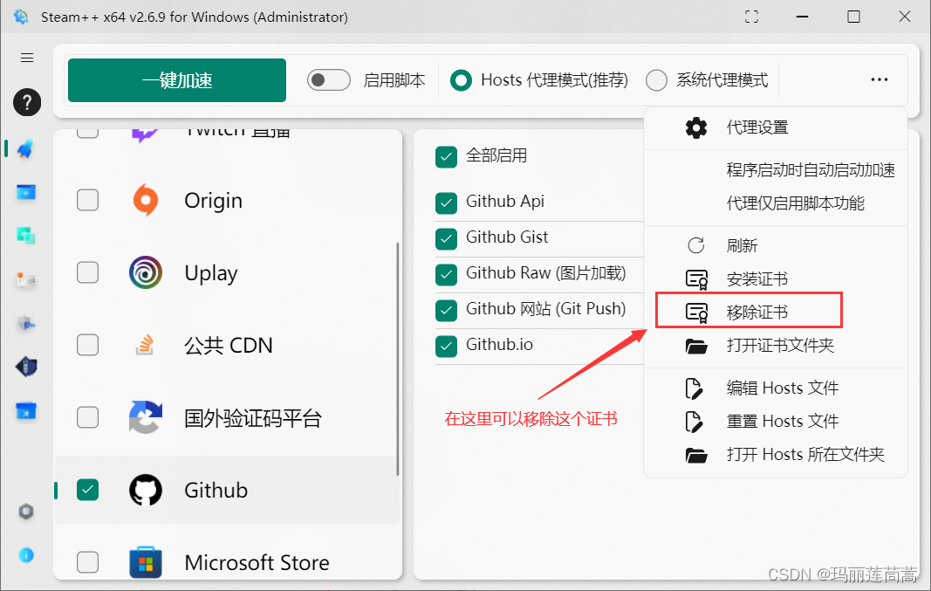The height and width of the screenshot is (591, 931).
Task: Click the edit Hosts file icon
Action: tap(694, 388)
